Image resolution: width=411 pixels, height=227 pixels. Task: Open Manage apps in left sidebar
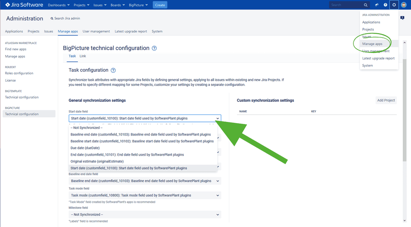[x=15, y=56]
